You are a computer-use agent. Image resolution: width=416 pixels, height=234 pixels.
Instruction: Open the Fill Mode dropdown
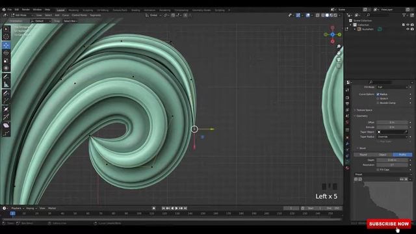[393, 87]
